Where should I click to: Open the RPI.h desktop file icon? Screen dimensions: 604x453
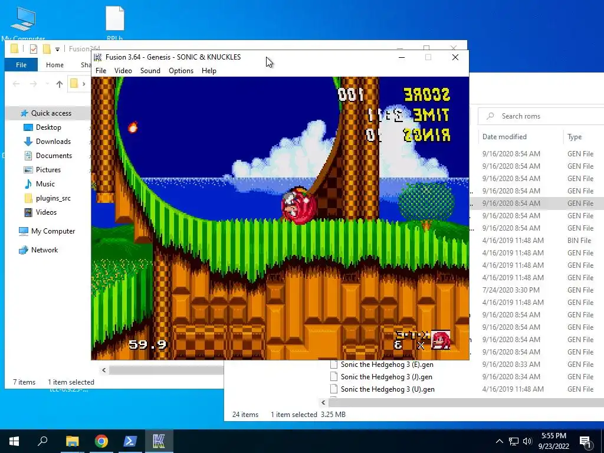(115, 23)
